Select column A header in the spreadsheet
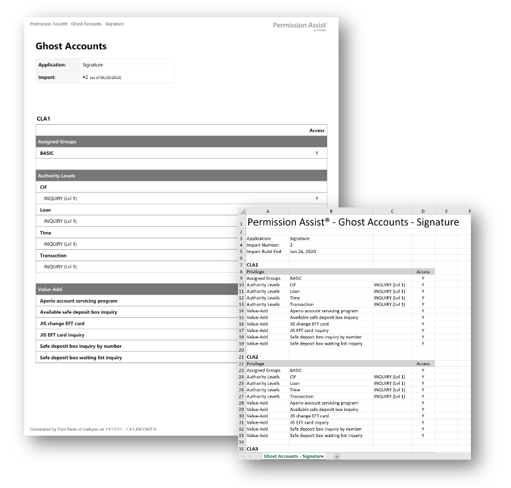Image resolution: width=511 pixels, height=488 pixels. 267,211
